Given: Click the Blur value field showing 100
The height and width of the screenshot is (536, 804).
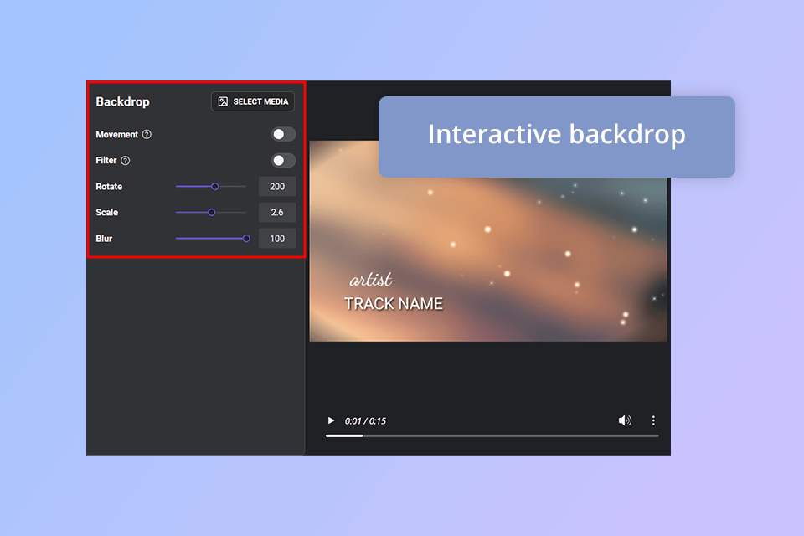Looking at the screenshot, I should pos(277,239).
